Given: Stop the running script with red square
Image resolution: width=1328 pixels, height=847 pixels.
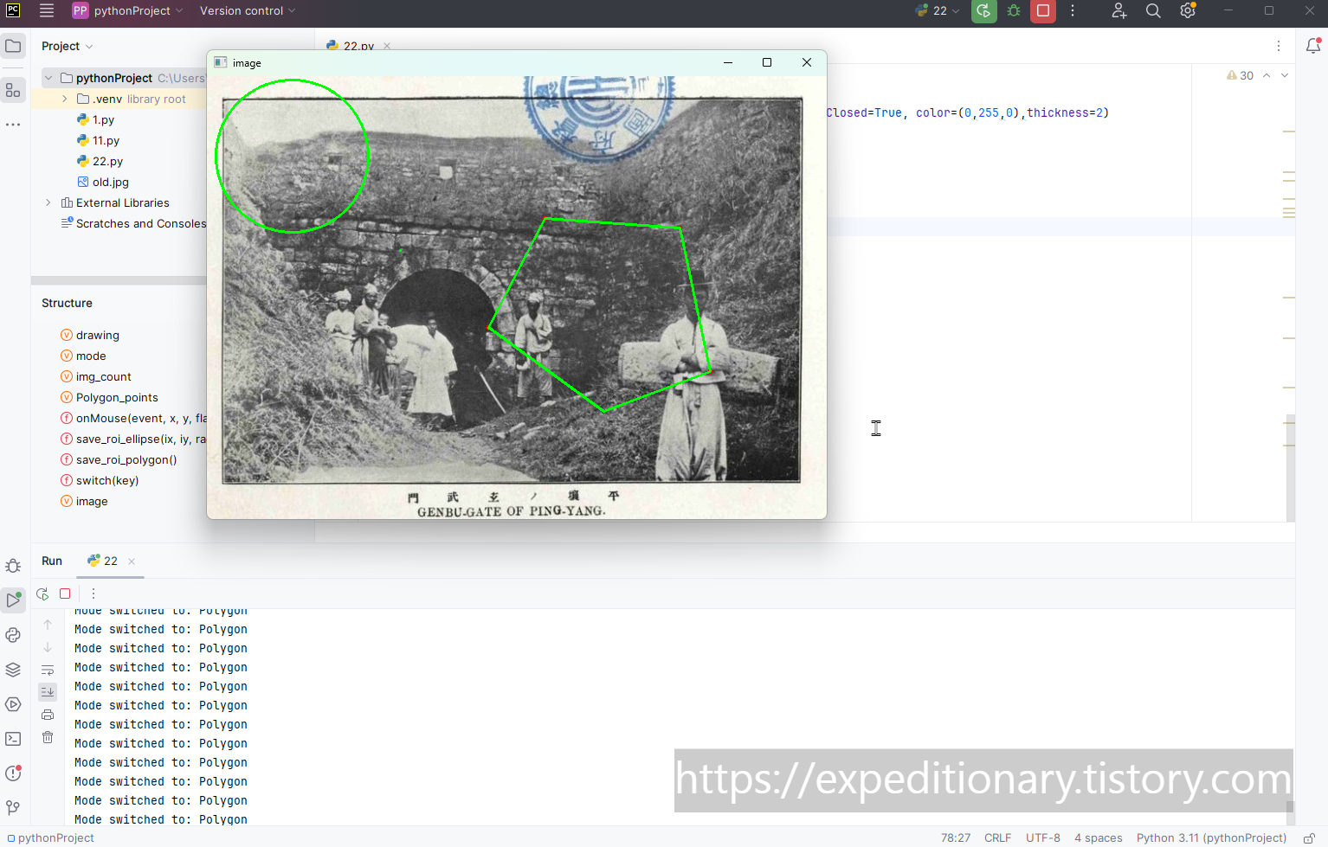Looking at the screenshot, I should coord(1043,11).
